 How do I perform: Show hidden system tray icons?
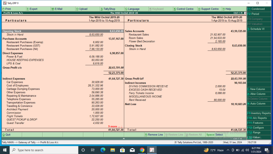pos(228,150)
